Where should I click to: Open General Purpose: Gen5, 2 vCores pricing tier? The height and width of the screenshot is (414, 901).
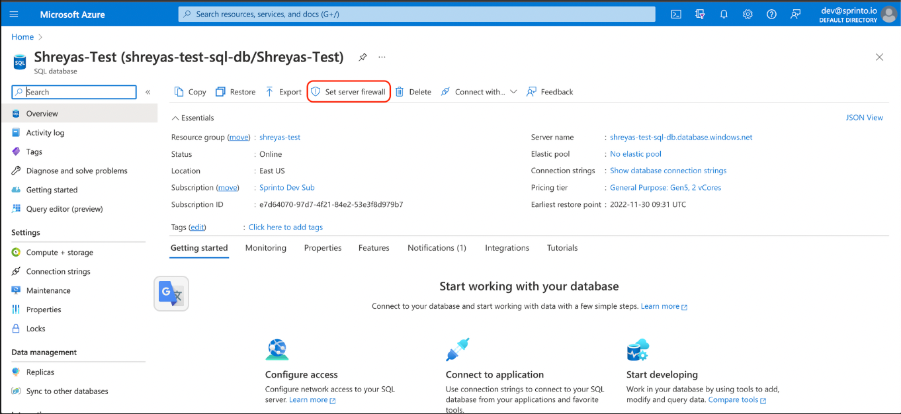665,188
